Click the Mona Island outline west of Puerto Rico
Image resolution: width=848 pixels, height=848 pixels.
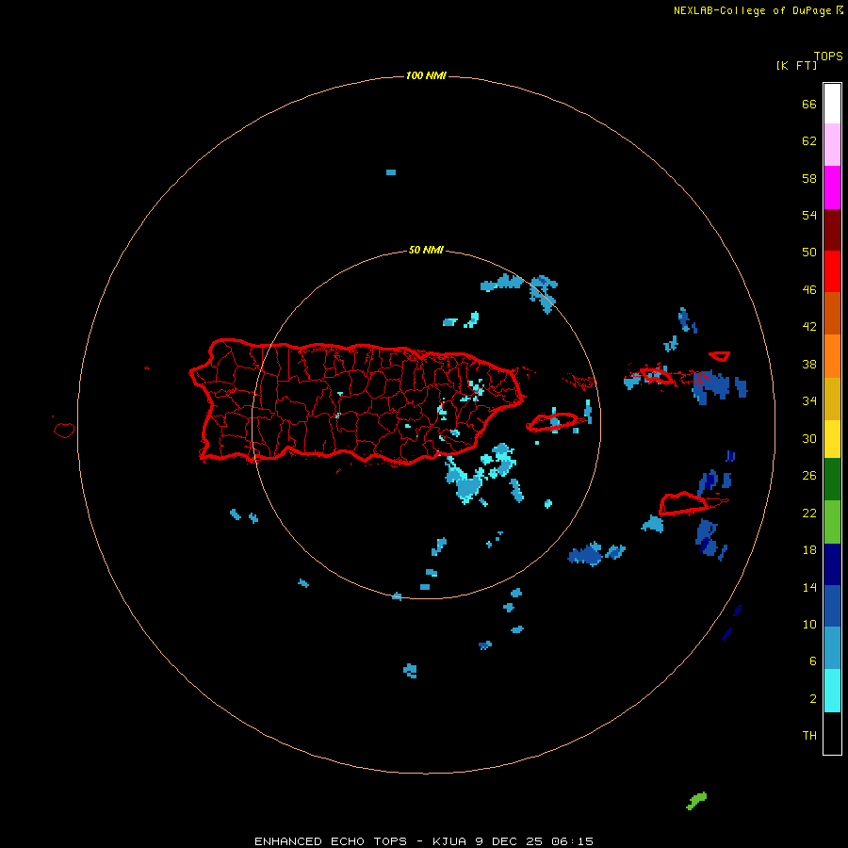click(64, 430)
